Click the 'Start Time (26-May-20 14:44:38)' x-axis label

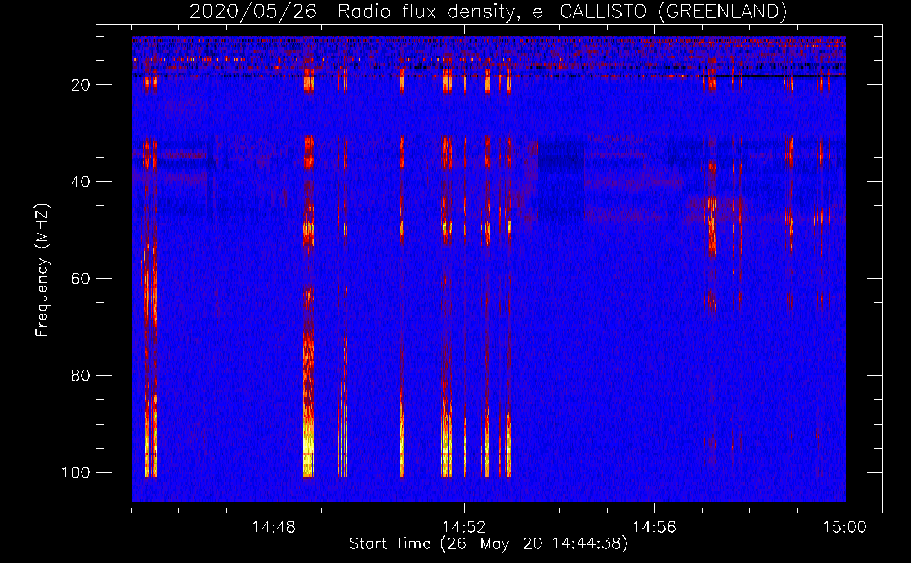click(488, 544)
